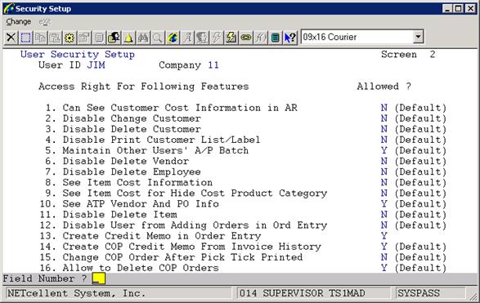Click 014 SUPERVISOR TS1MAD status bar entry
The width and height of the screenshot is (480, 303).
[x=314, y=293]
